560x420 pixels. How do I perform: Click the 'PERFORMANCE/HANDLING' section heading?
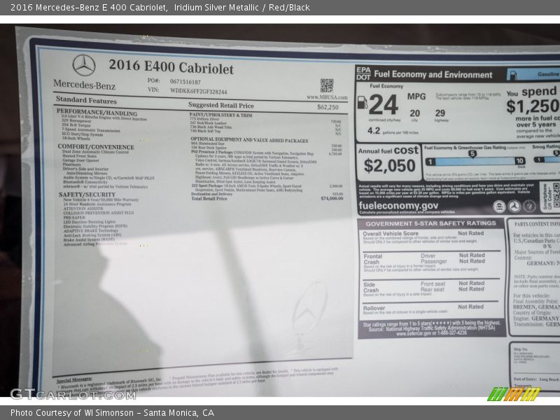97,113
